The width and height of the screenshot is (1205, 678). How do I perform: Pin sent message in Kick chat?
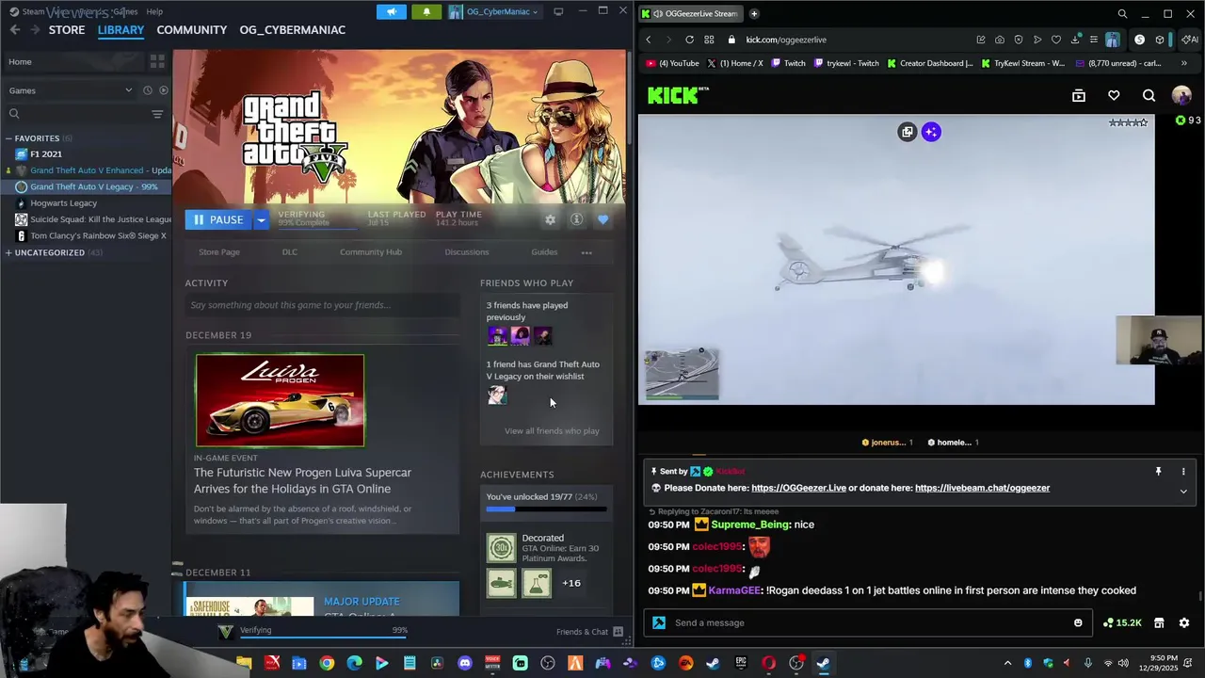1158,471
